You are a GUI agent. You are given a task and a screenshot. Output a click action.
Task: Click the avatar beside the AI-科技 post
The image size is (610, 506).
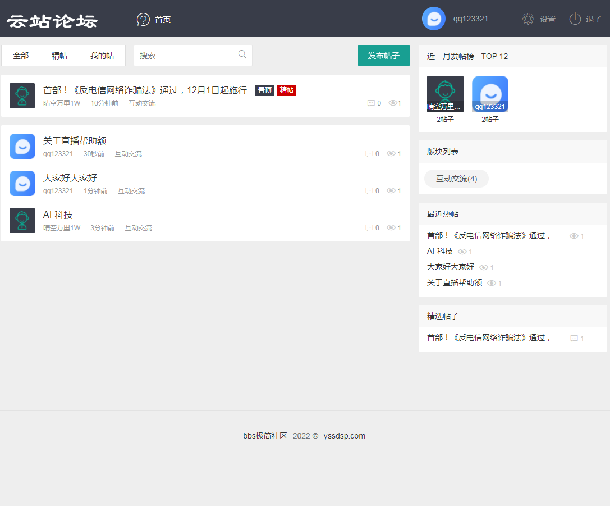pos(22,220)
